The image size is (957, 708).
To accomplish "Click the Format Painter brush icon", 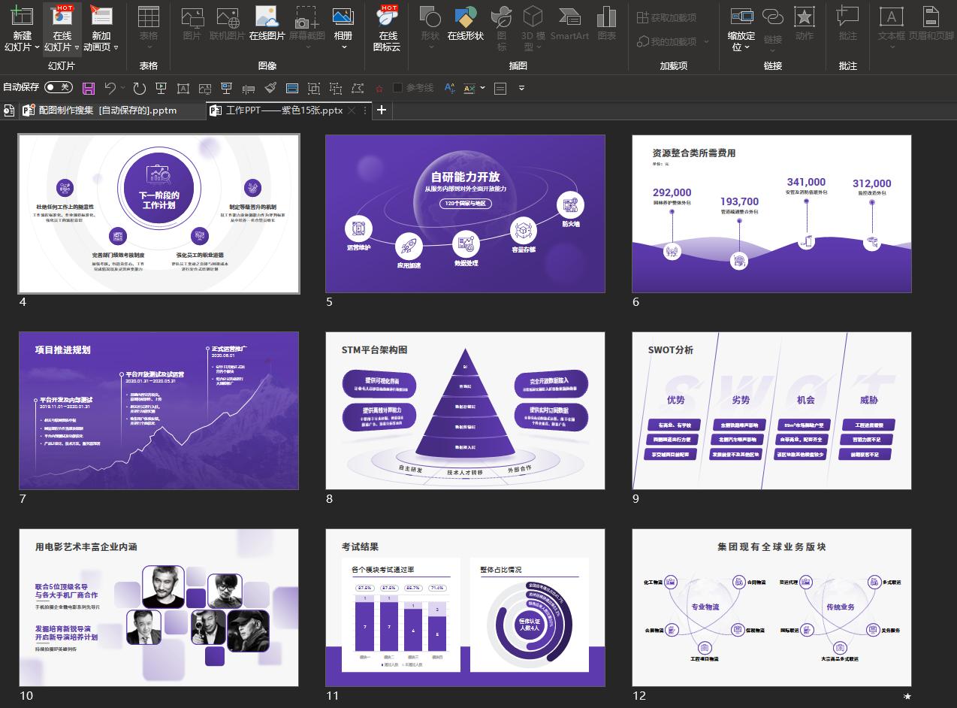I will click(x=270, y=88).
